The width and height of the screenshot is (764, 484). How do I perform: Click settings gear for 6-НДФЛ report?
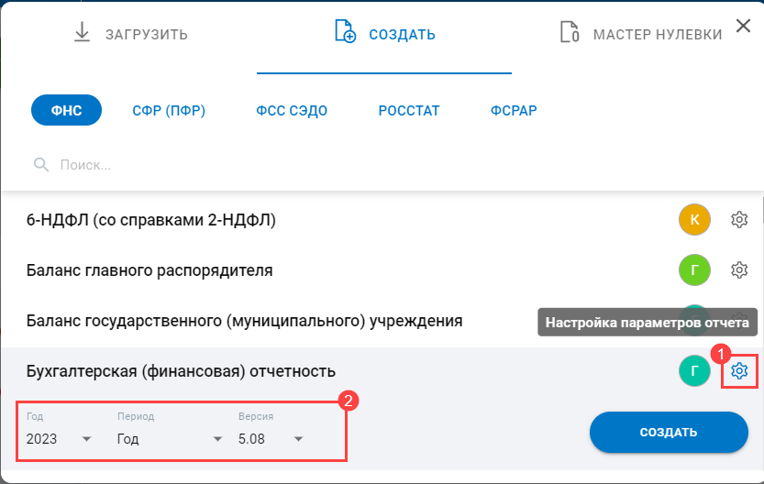pyautogui.click(x=739, y=220)
